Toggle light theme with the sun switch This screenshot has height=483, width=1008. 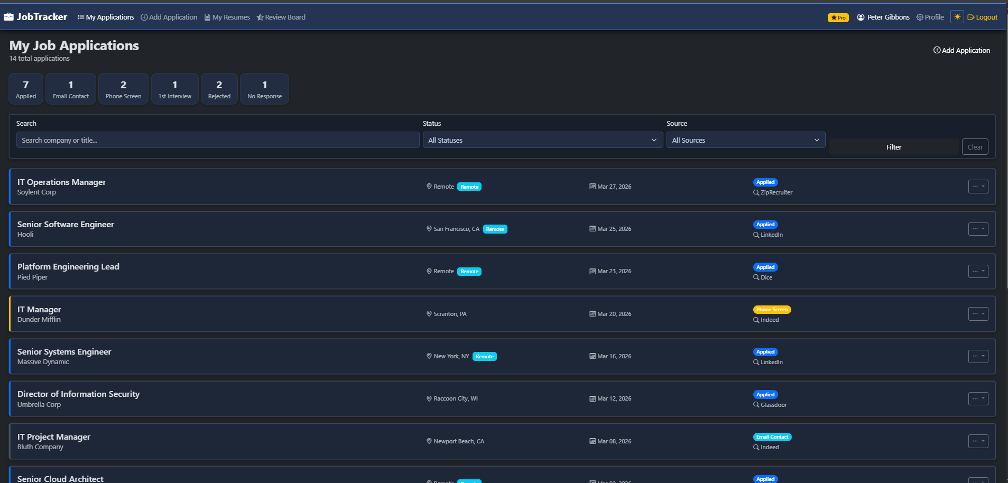coord(957,16)
